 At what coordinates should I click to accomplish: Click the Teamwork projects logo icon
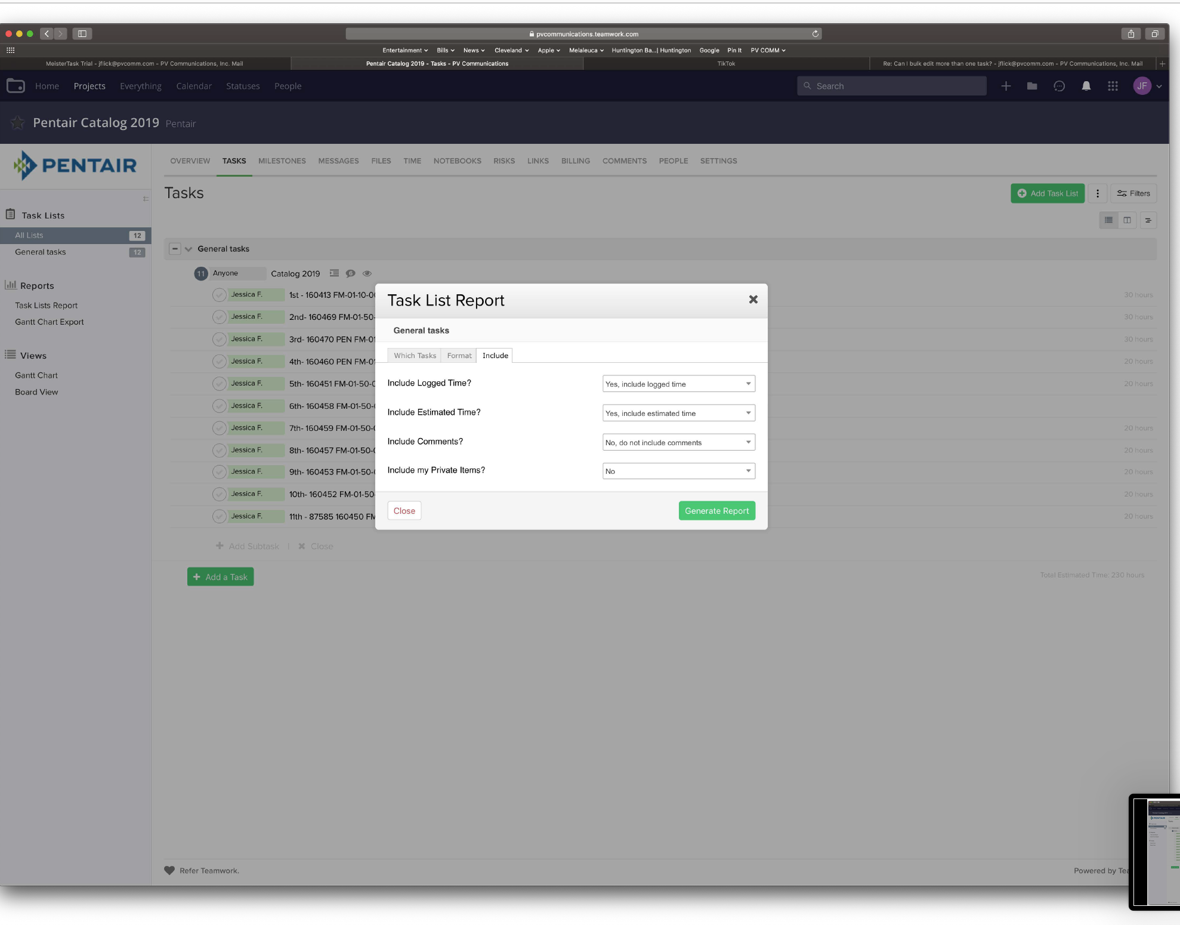pos(16,86)
